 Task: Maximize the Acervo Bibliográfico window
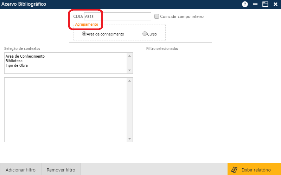pyautogui.click(x=265, y=4)
